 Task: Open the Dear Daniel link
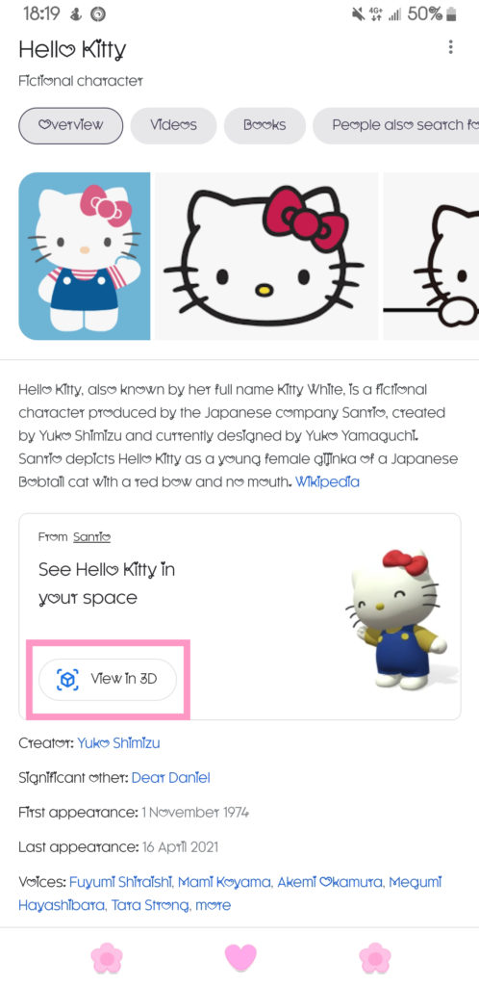[x=171, y=778]
